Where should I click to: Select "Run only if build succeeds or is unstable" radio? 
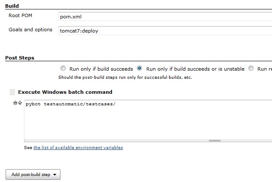[139, 69]
